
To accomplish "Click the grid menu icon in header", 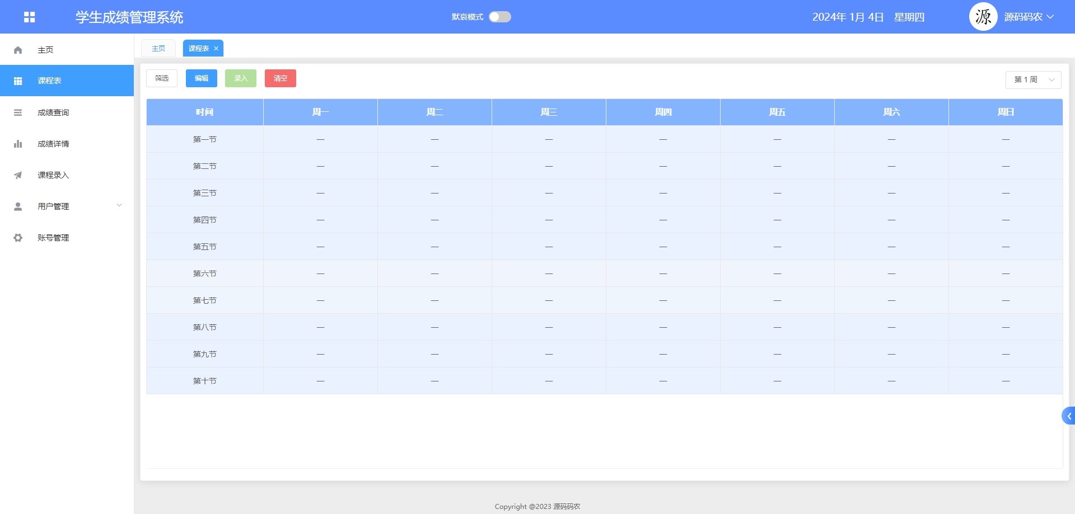I will 30,17.
